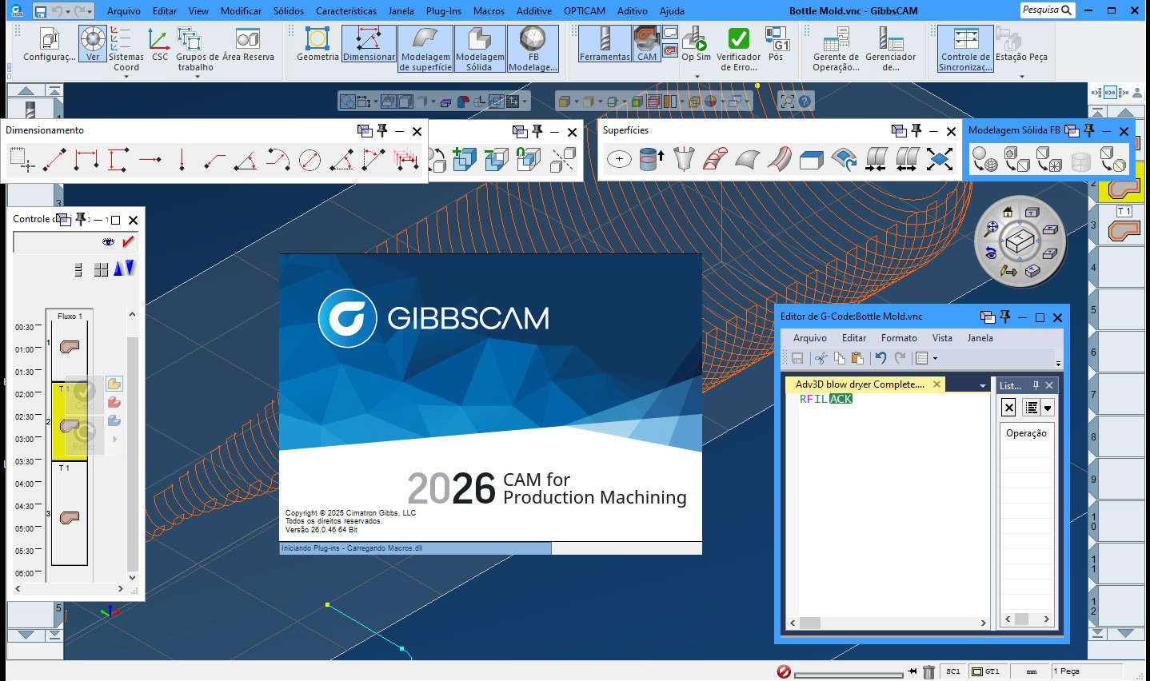This screenshot has height=681, width=1150.
Task: Select the FB Modelage ribbon icon
Action: tap(532, 48)
